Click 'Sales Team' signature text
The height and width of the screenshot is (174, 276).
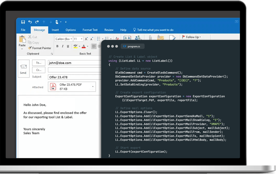click(31, 133)
